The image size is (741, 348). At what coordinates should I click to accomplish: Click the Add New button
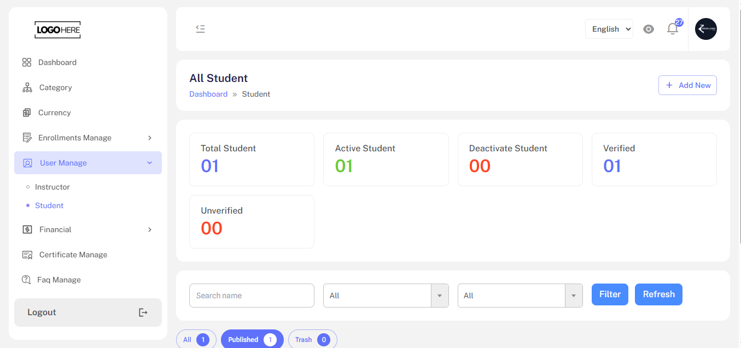pyautogui.click(x=687, y=85)
